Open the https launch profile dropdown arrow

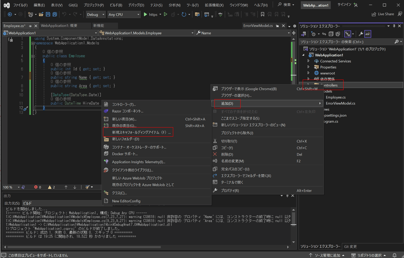point(160,14)
